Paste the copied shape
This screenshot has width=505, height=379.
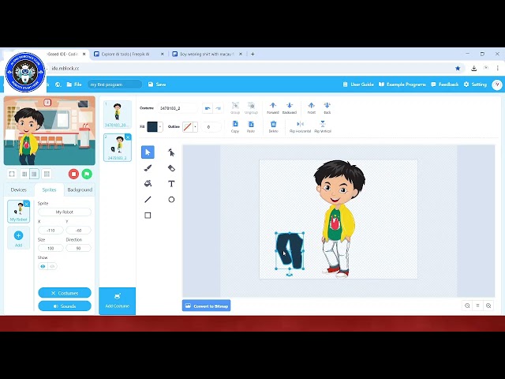pos(251,126)
